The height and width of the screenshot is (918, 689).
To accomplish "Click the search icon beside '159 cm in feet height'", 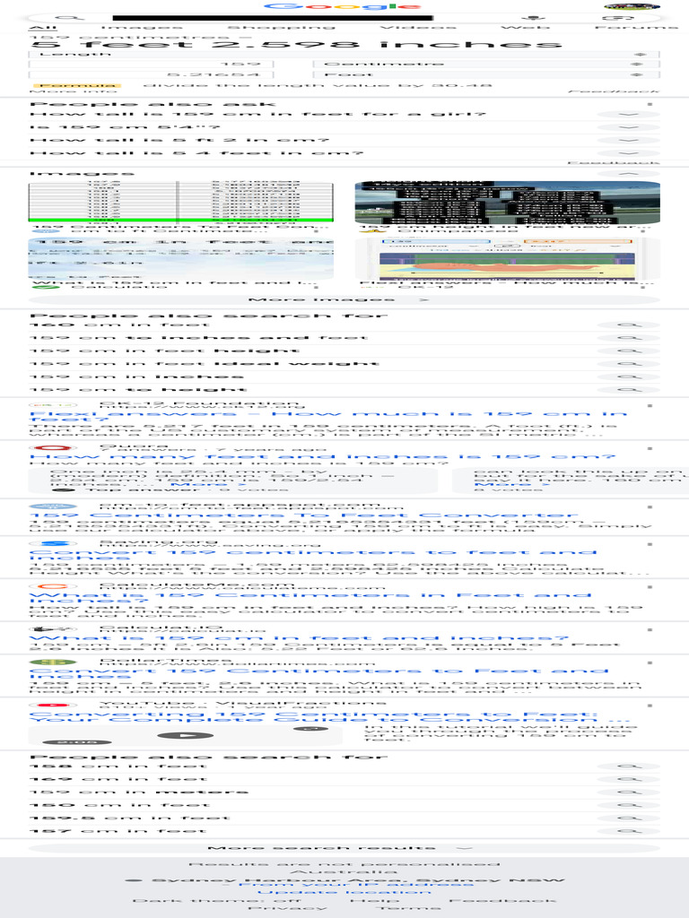I will (x=629, y=351).
